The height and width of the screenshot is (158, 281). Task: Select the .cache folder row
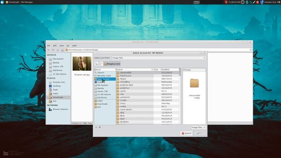(x=148, y=91)
